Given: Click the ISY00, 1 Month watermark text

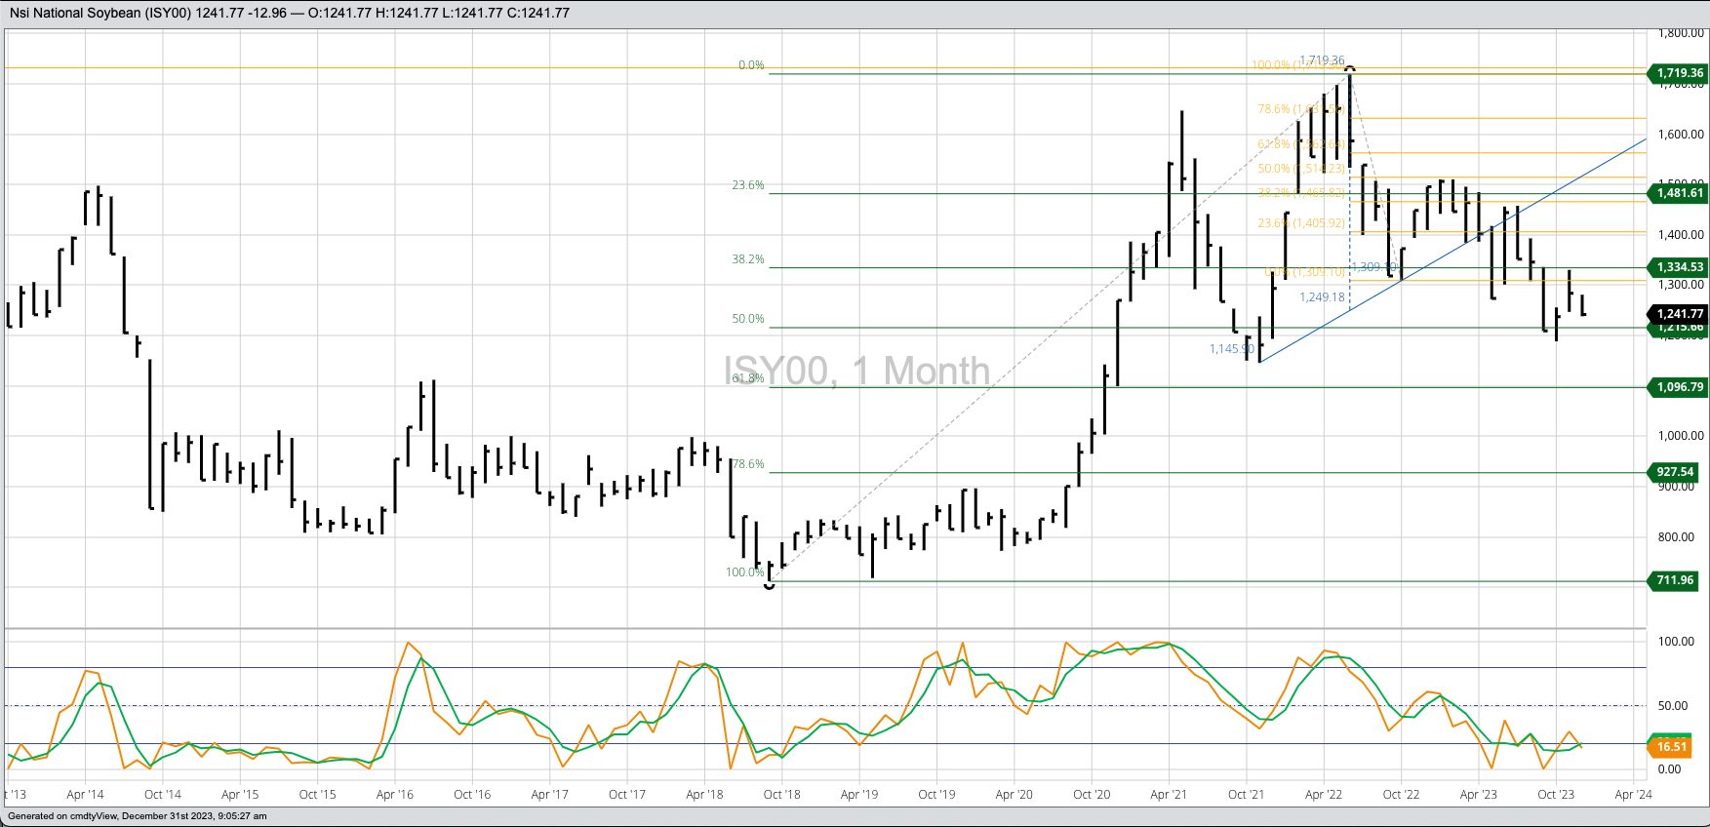Looking at the screenshot, I should [856, 372].
